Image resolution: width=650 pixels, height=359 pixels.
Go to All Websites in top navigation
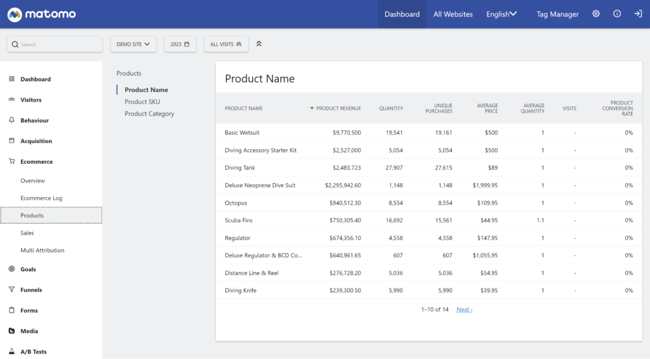click(453, 14)
